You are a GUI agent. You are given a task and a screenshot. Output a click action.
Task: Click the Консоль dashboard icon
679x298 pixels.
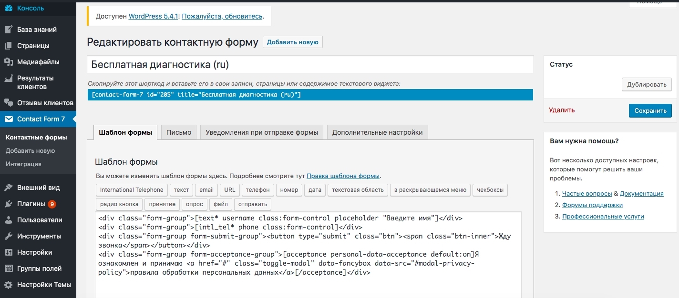(9, 8)
